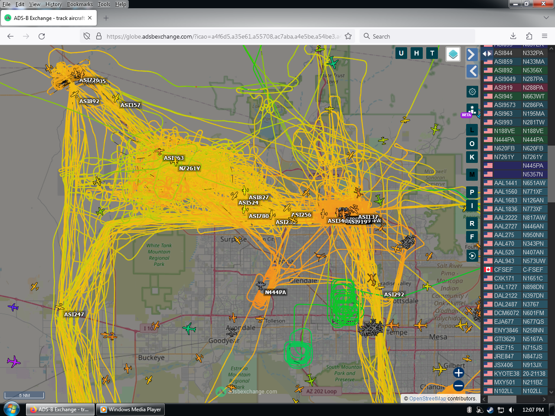Zoom out on the map
The image size is (555, 416).
459,386
